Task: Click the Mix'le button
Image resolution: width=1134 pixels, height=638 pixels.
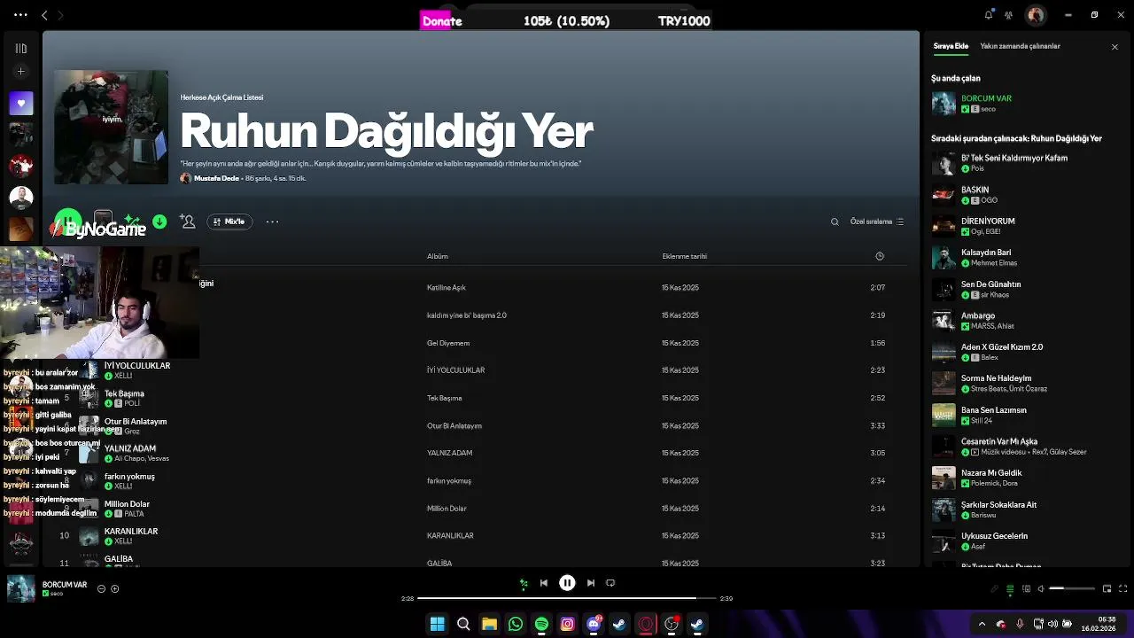Action: click(x=229, y=222)
